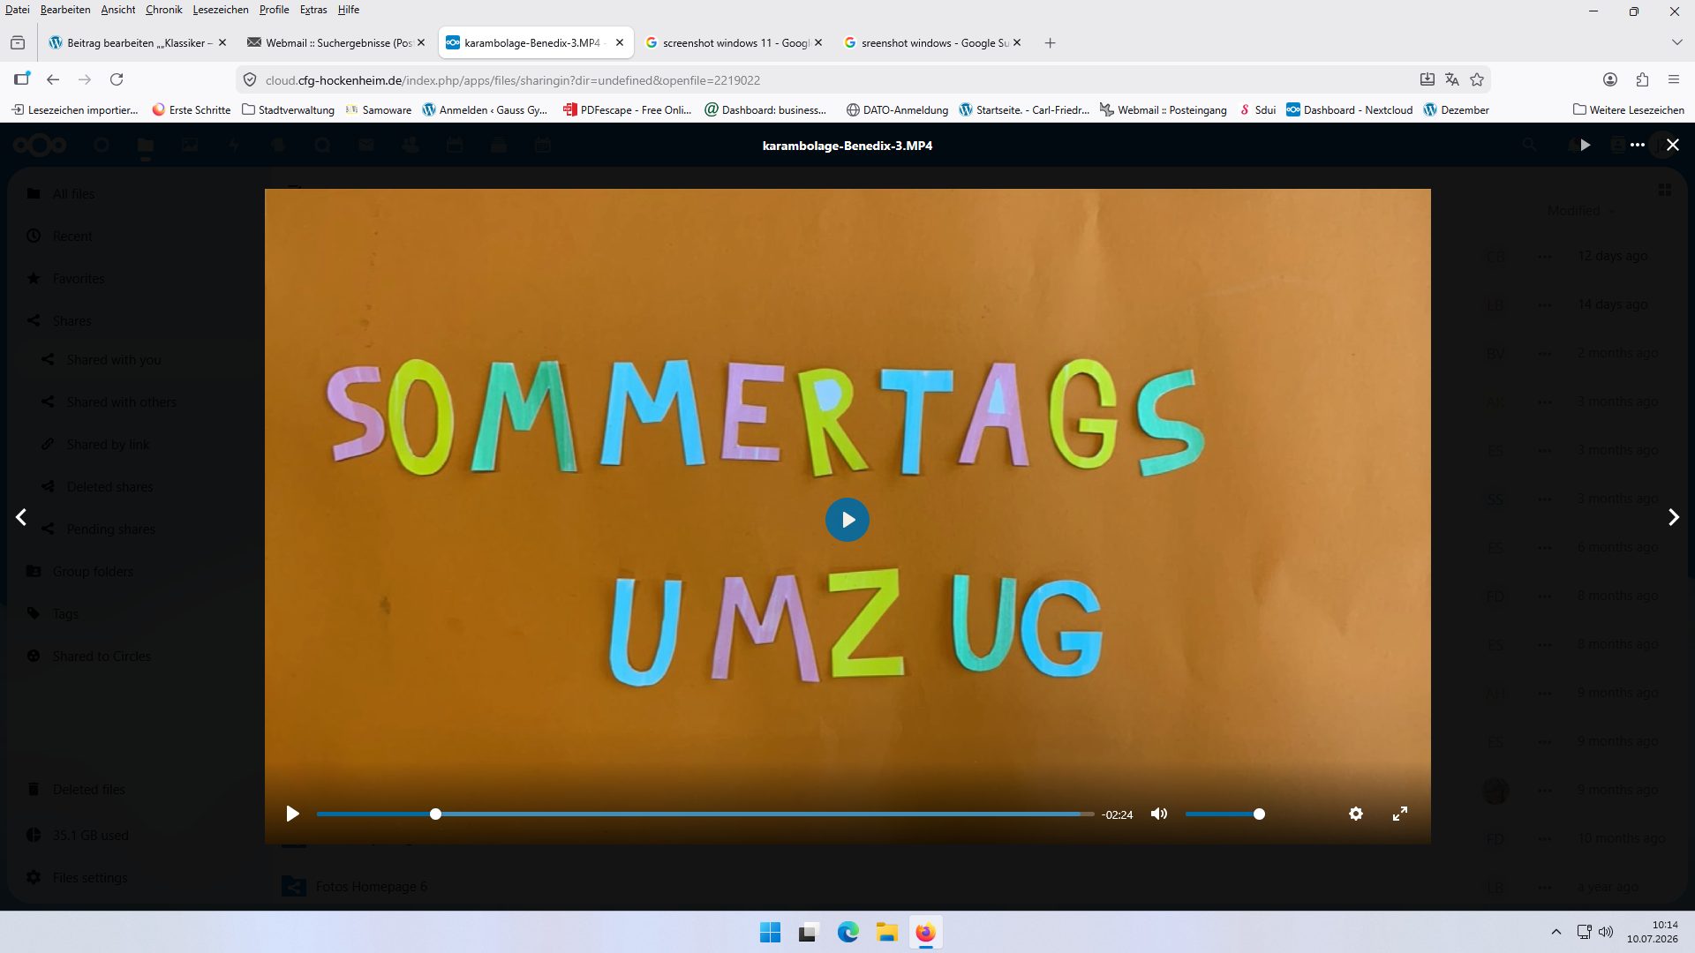Screen dimensions: 1695x953
Task: Open the Lesezeichen menu
Action: coord(221,10)
